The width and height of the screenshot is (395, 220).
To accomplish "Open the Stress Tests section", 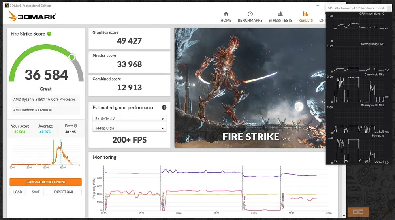I will point(280,17).
